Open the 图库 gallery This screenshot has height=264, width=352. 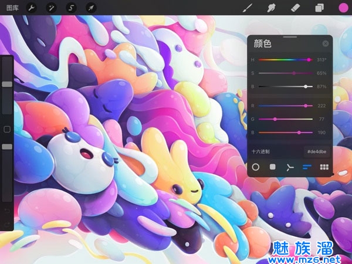11,8
